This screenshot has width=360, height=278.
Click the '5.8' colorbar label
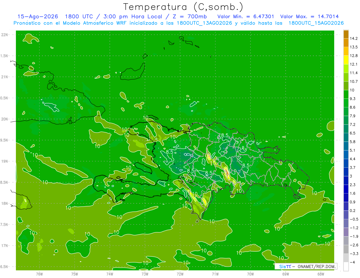[352, 142]
